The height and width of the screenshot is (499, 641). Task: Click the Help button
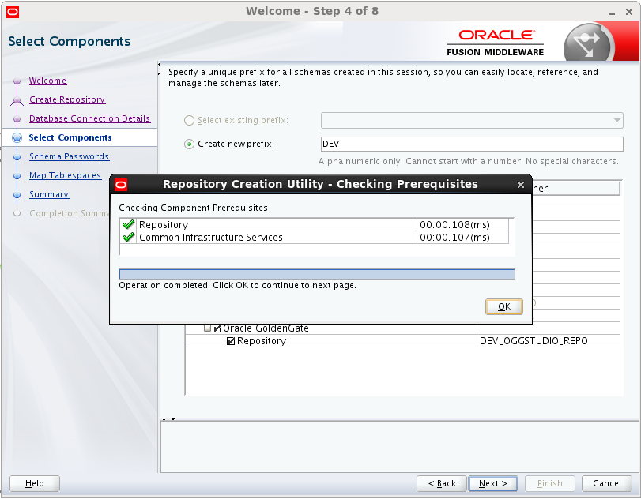click(x=35, y=483)
